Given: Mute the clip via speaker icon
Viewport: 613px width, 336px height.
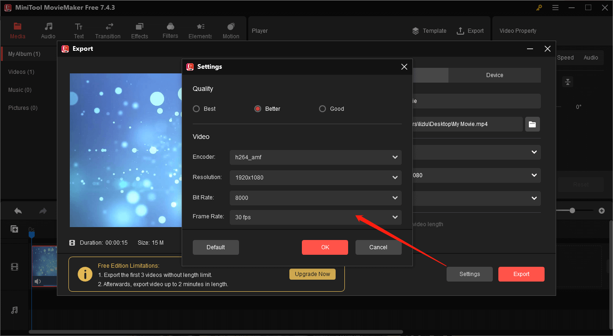Looking at the screenshot, I should click(x=38, y=282).
